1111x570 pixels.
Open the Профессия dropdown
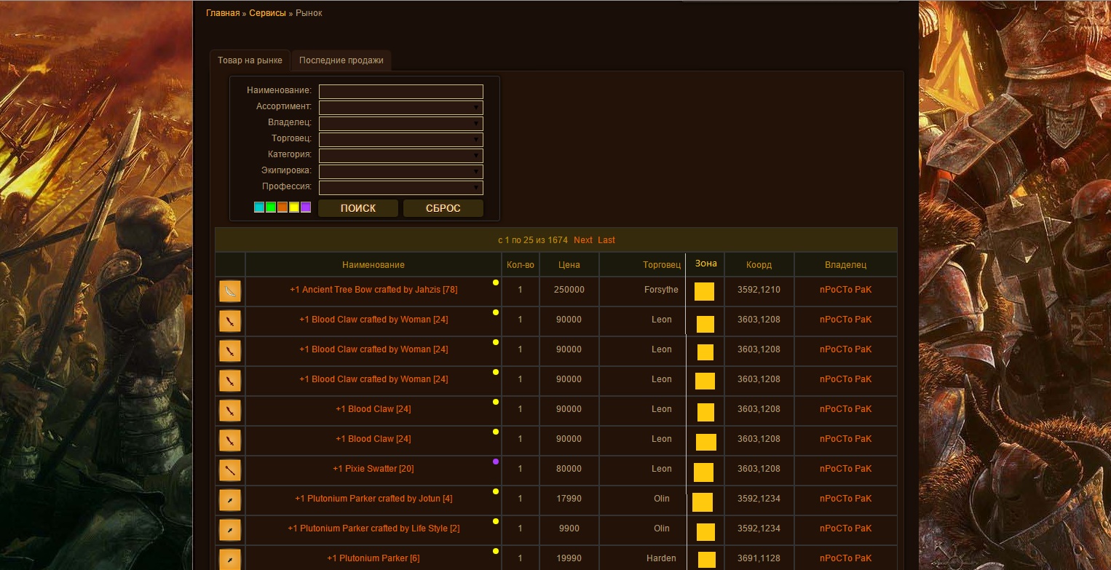[401, 187]
